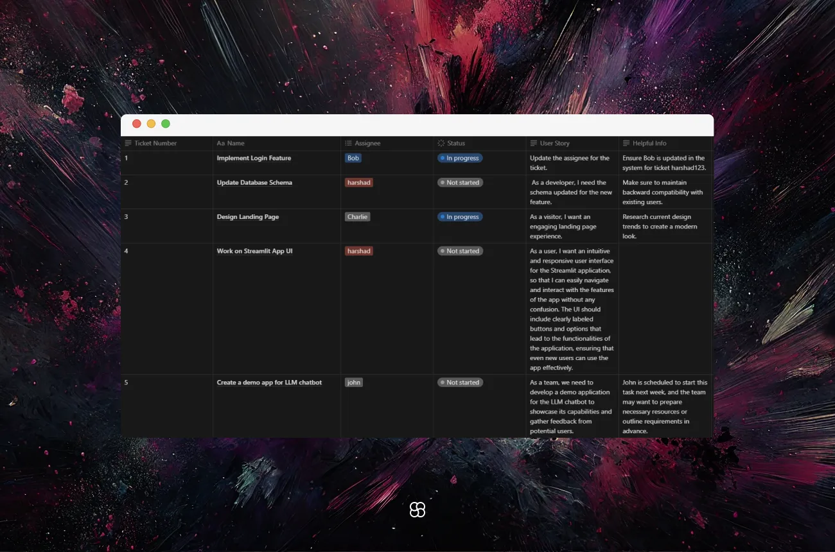Click 'Update the assignee for the ticket.' cell
835x552 pixels.
pyautogui.click(x=572, y=163)
